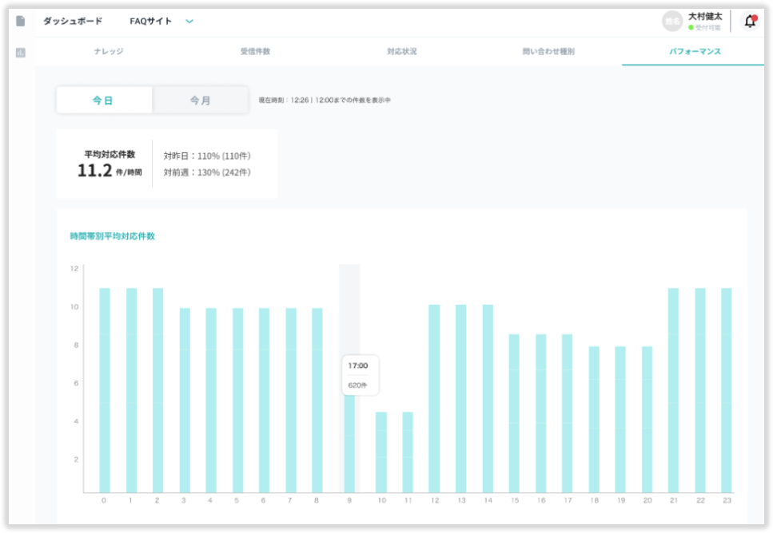Click the ダッシュボード title link
This screenshot has width=773, height=533.
[x=72, y=22]
